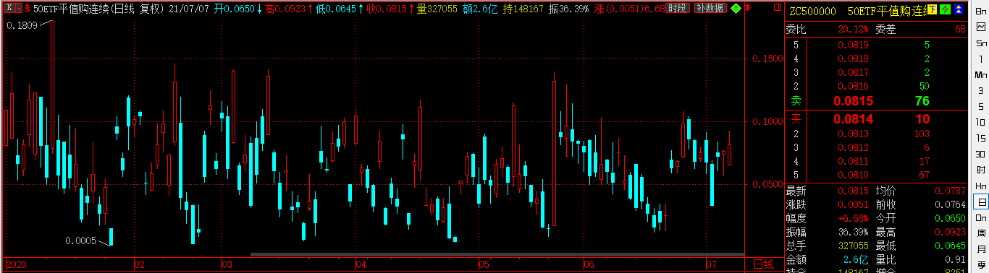Select the 周 weekly period
The image size is (989, 273).
pyautogui.click(x=981, y=233)
